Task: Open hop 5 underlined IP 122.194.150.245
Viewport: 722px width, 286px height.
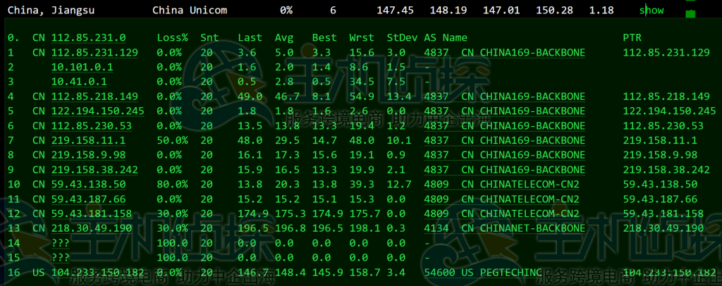Action: point(97,111)
